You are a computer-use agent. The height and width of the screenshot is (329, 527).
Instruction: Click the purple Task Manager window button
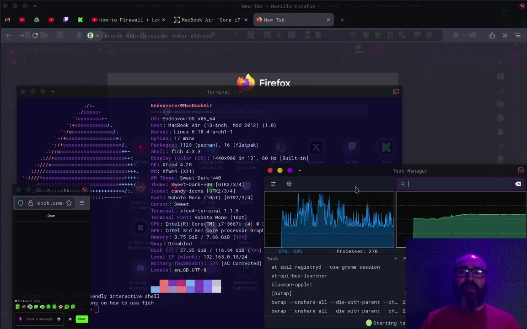[x=290, y=170]
